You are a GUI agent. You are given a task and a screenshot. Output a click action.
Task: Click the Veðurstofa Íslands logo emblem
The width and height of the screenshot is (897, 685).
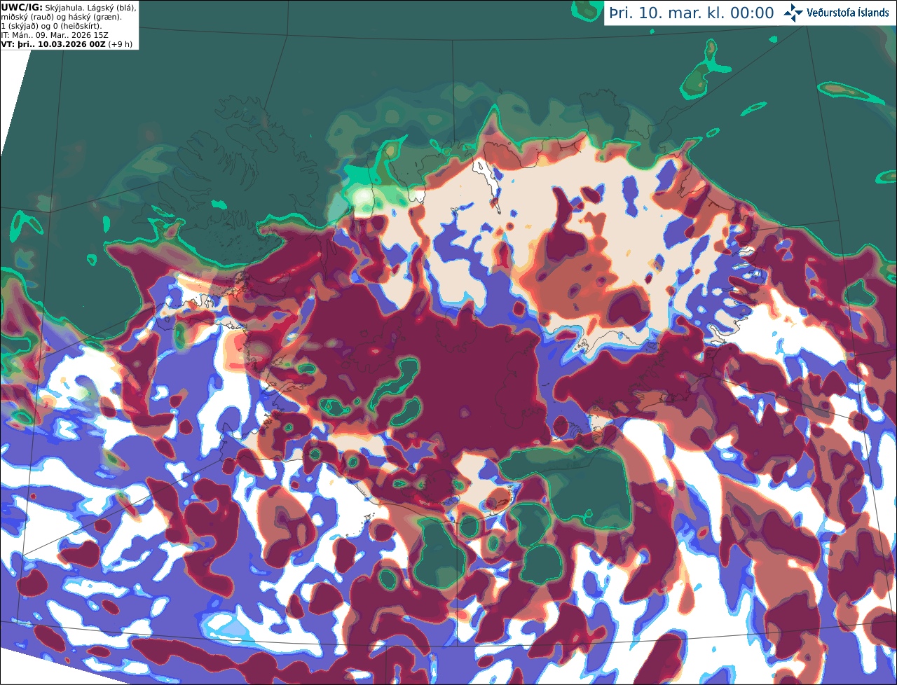coord(793,13)
